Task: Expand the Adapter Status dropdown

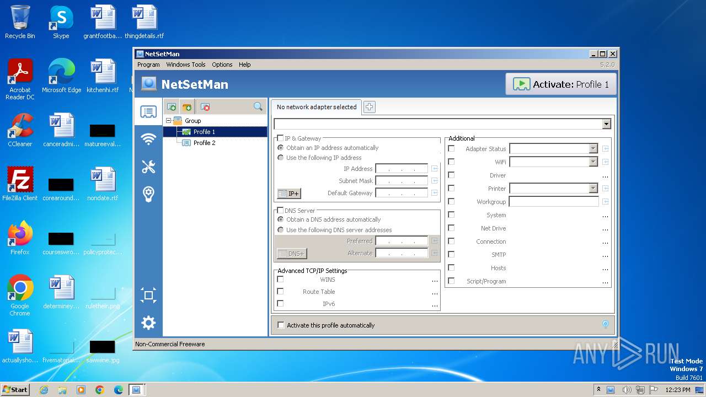Action: 593,149
